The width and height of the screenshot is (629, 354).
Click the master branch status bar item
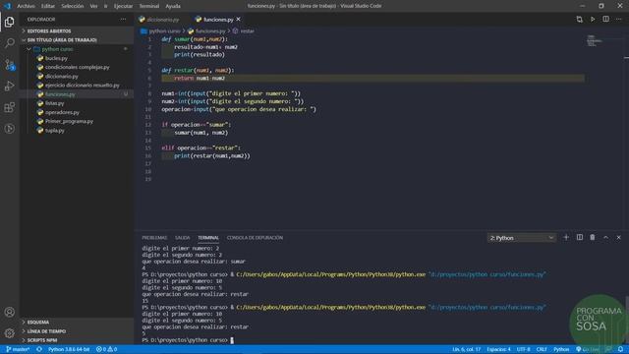point(18,350)
